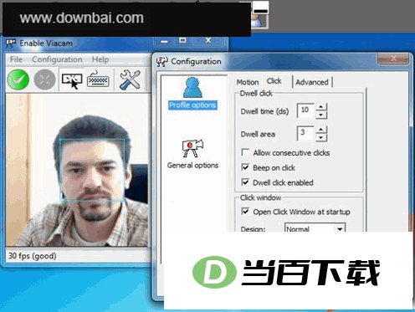Click the webcam preview image
This screenshot has width=415, height=312.
point(78,170)
